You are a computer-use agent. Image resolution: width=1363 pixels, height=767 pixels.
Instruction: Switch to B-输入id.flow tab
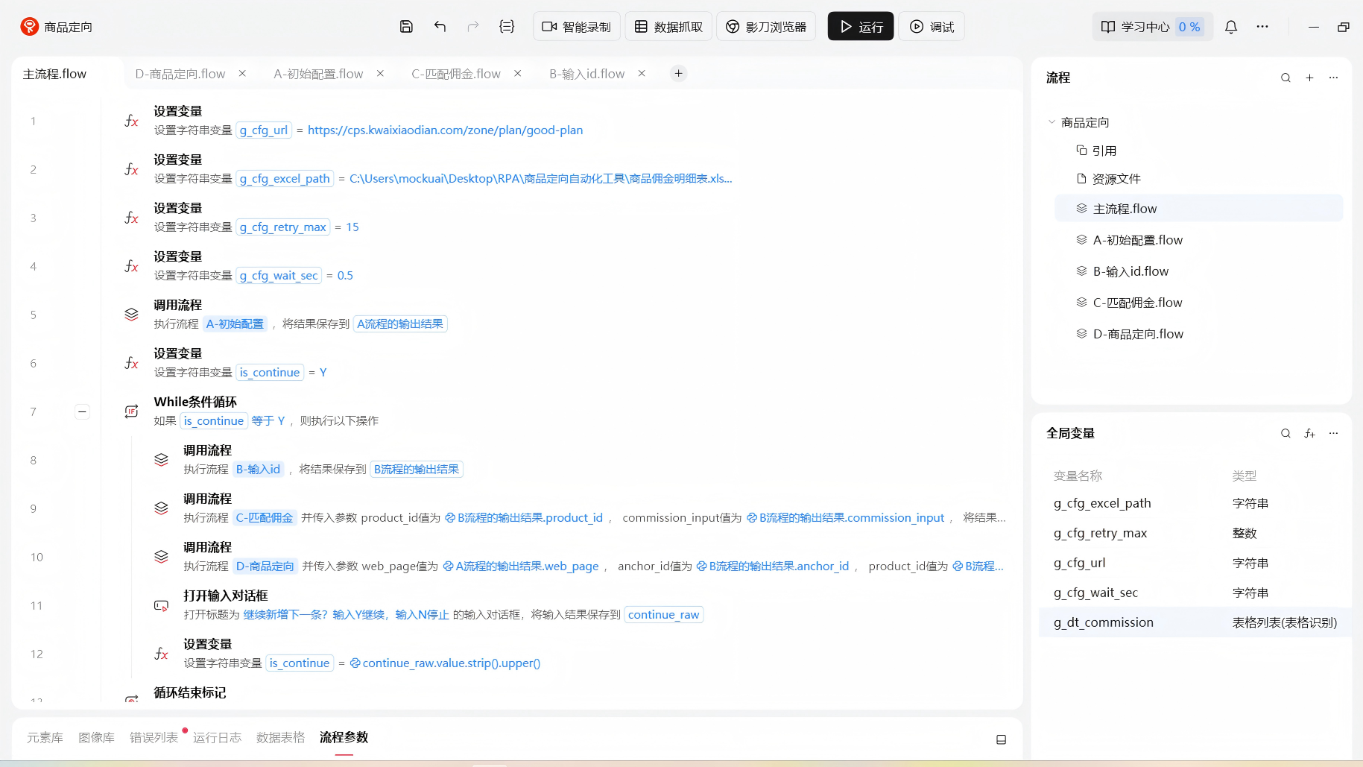point(587,74)
